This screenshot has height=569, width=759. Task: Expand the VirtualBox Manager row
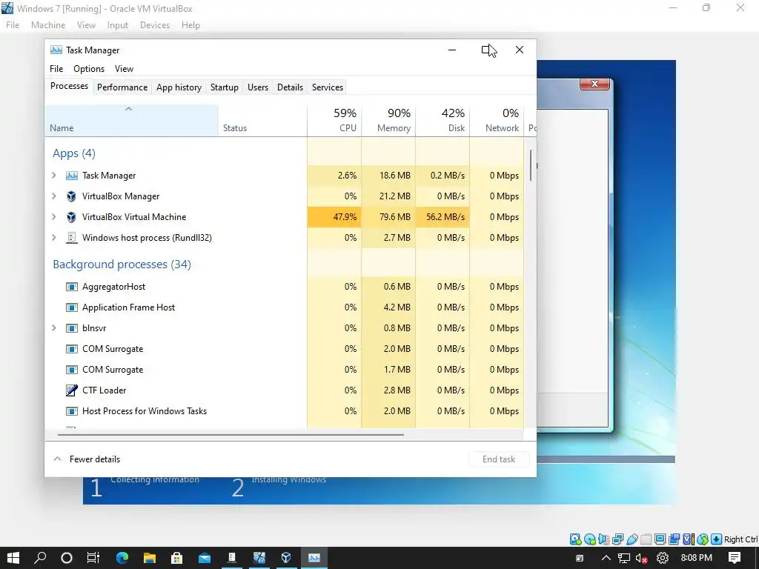(x=54, y=196)
